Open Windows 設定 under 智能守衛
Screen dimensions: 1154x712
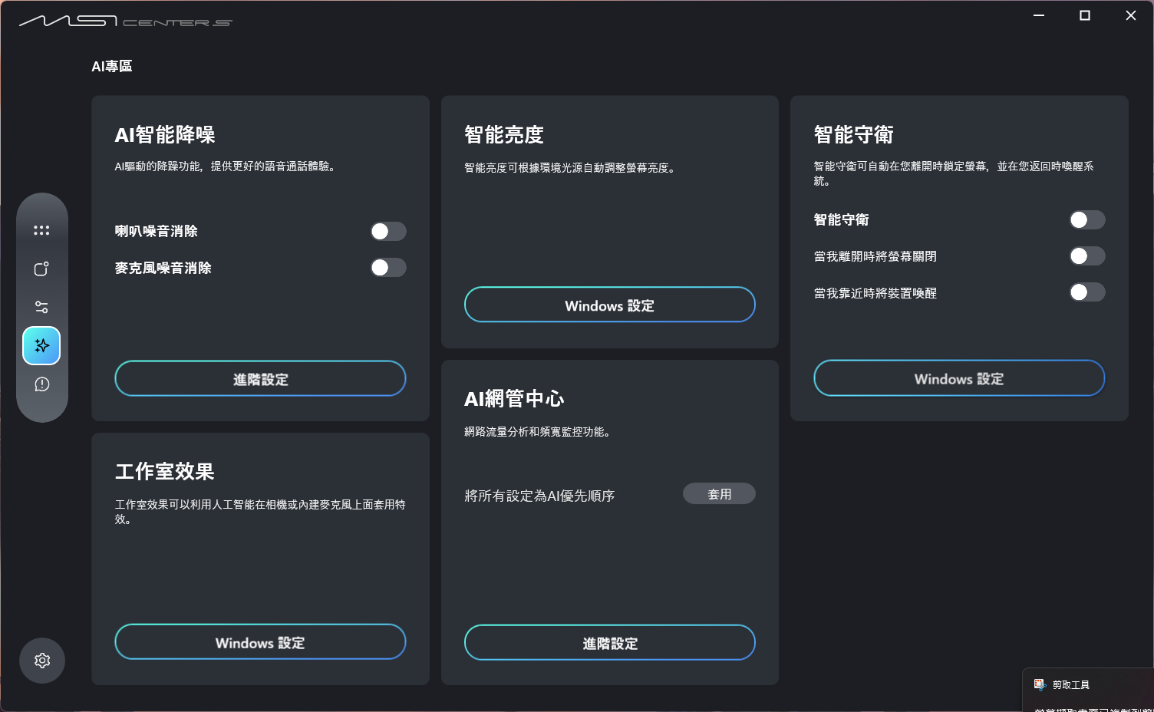click(x=958, y=378)
